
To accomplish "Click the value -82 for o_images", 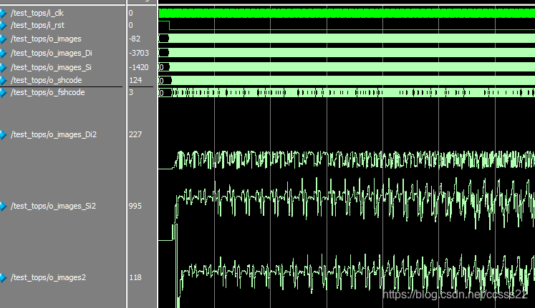I will (135, 39).
